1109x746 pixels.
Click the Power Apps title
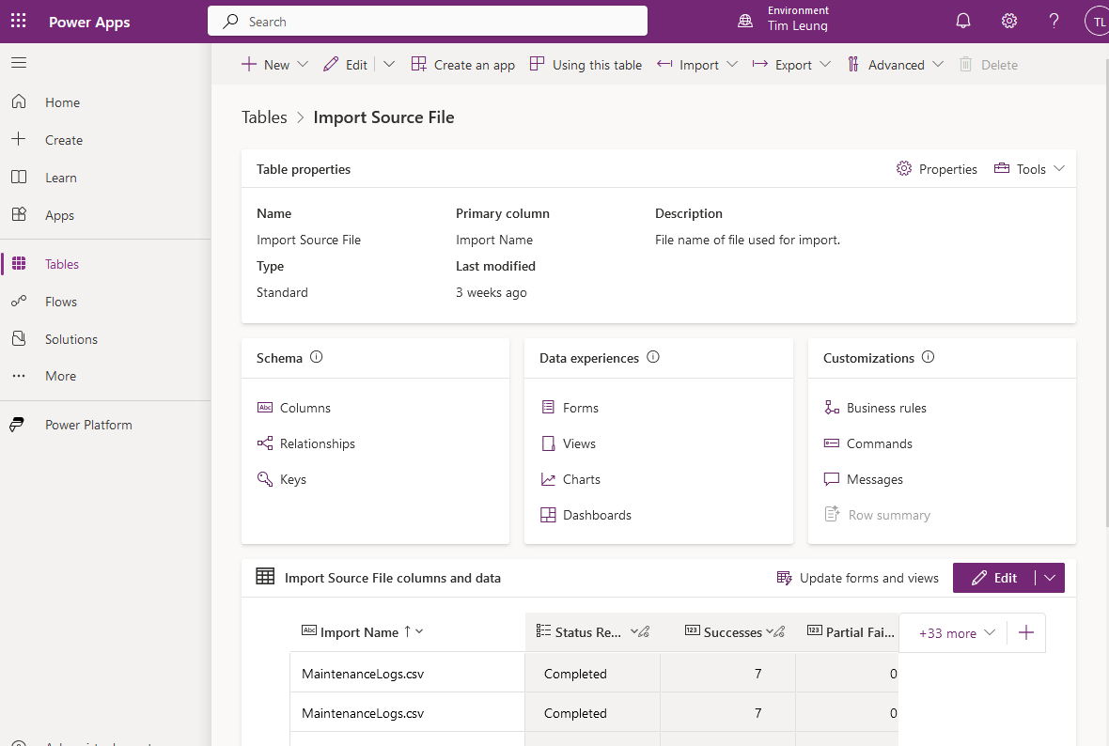(x=89, y=22)
